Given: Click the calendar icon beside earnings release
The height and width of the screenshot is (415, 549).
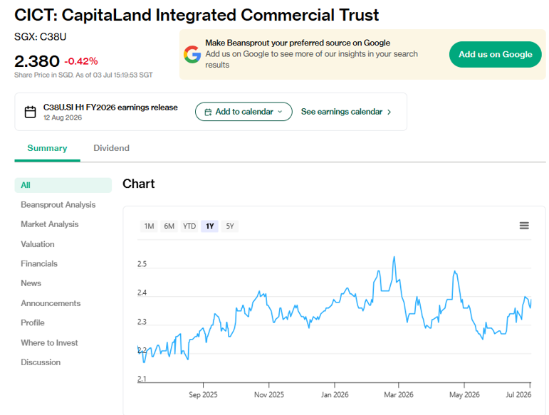Looking at the screenshot, I should [30, 112].
